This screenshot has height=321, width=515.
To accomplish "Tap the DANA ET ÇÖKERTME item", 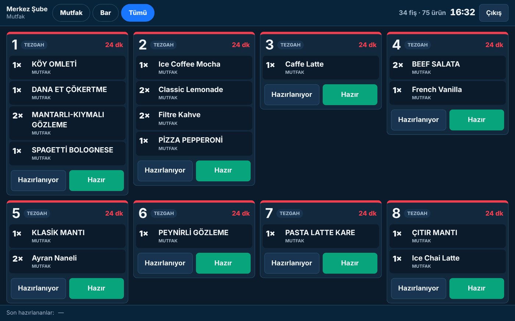I will click(67, 93).
